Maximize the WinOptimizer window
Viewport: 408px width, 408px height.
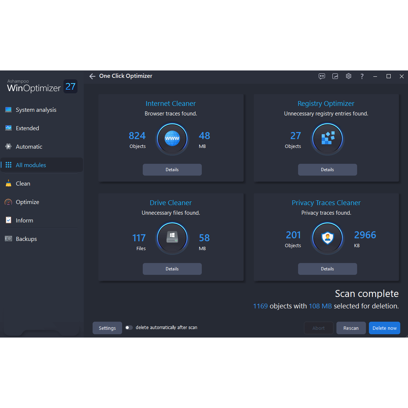pos(388,76)
